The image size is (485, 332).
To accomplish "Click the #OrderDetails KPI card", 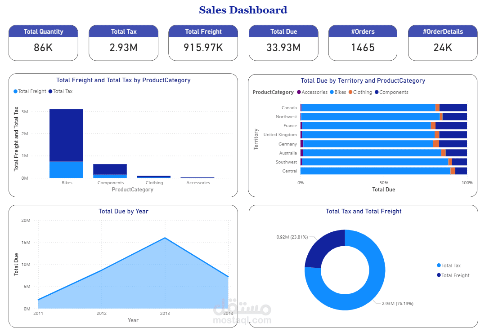I will [x=442, y=43].
